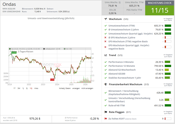Click checkmark beside Umsatzwachstum Quartal row

click(106, 34)
